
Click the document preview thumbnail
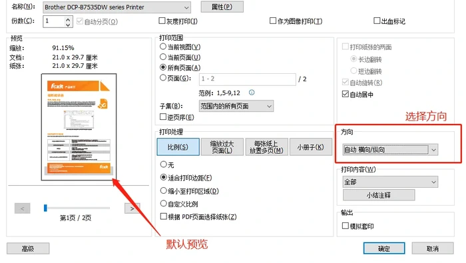[x=79, y=127]
